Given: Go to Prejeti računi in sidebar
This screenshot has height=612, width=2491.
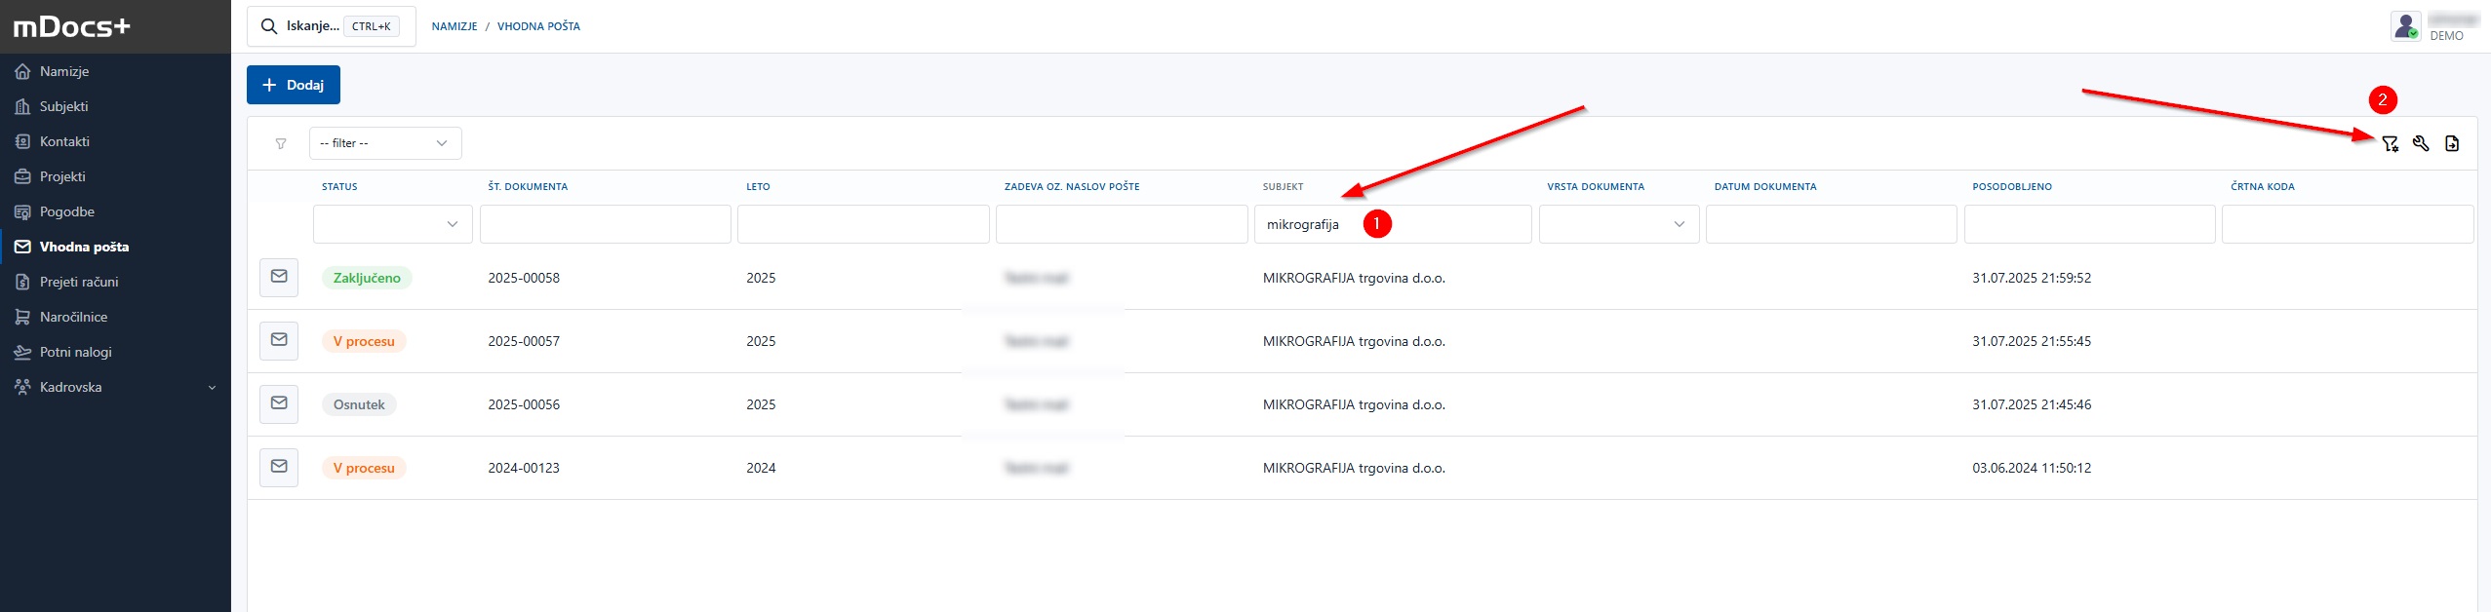Looking at the screenshot, I should pos(79,282).
